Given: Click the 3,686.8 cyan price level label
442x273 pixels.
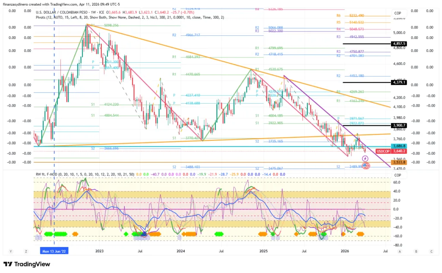Looking at the screenshot, I should [x=398, y=146].
